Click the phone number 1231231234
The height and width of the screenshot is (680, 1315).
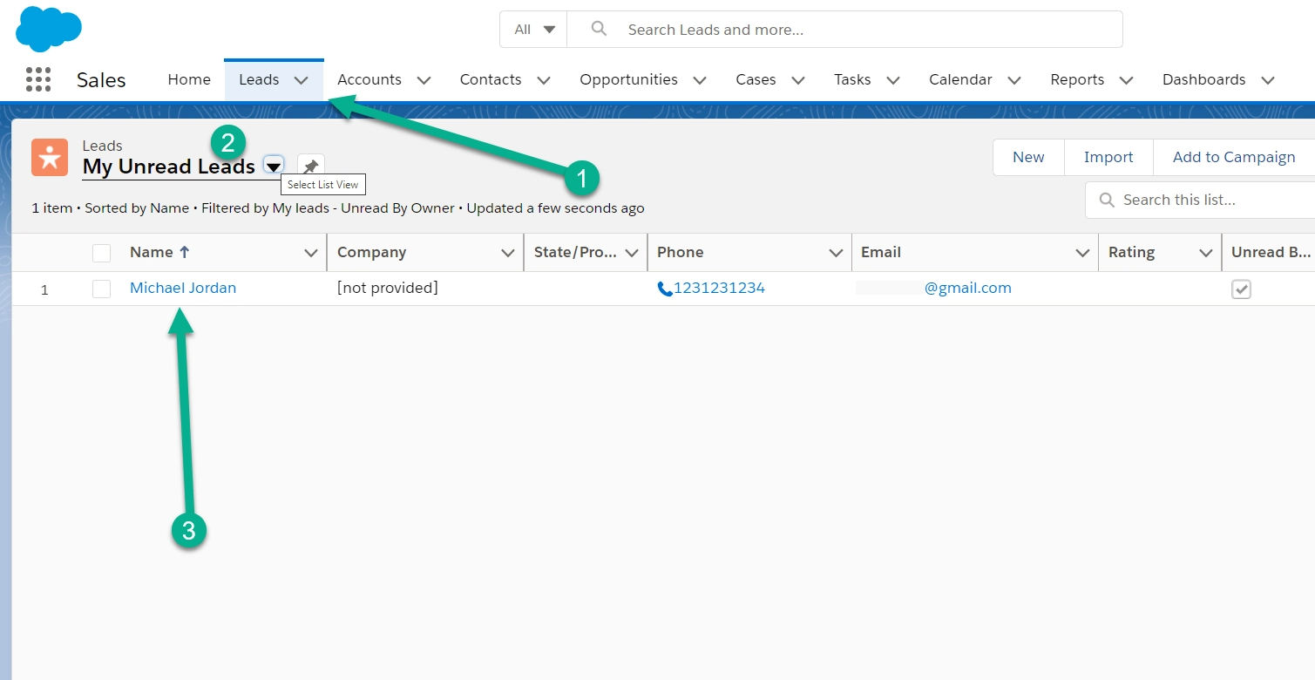(719, 288)
